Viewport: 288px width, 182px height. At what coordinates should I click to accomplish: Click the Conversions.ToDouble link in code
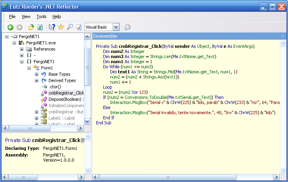pyautogui.click(x=146, y=97)
